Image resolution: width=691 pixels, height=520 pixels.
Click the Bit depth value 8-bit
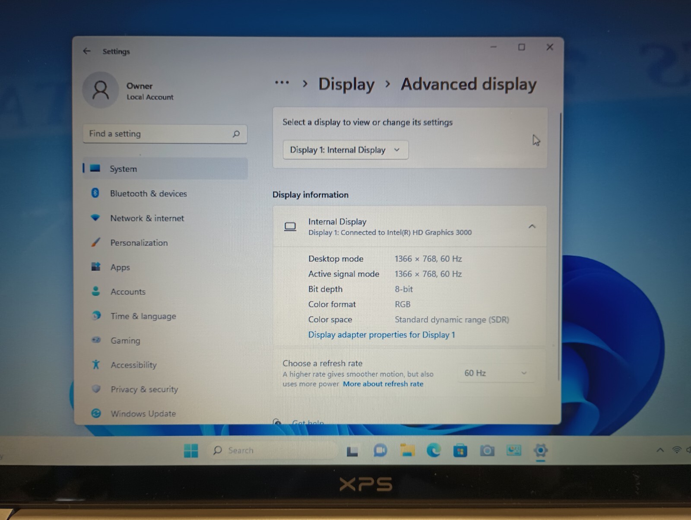click(403, 289)
